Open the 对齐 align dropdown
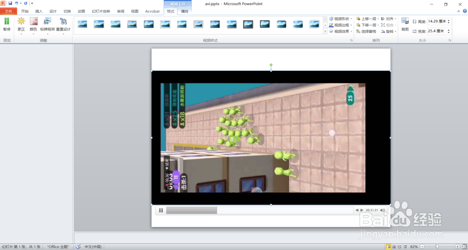This screenshot has width=468, height=250. 388,19
